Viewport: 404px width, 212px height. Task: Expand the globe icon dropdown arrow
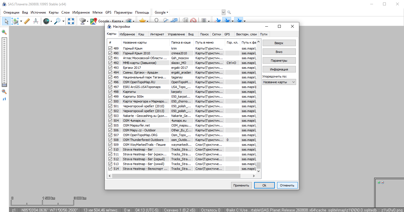click(51, 21)
